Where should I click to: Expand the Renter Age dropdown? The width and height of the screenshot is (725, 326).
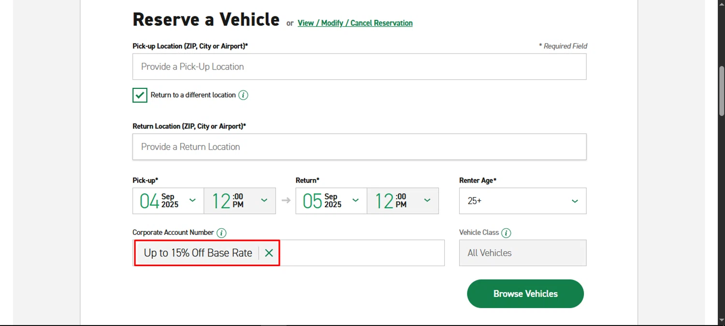click(522, 201)
